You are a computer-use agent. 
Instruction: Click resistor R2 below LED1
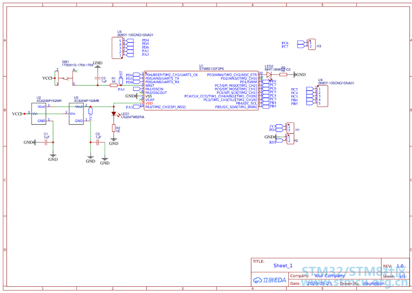tap(114, 128)
